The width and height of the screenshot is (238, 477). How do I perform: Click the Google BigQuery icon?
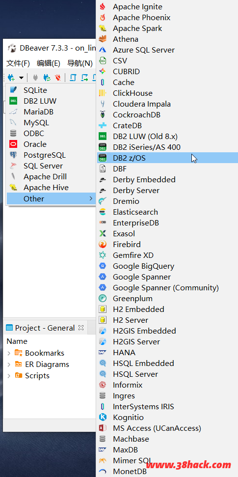click(103, 266)
